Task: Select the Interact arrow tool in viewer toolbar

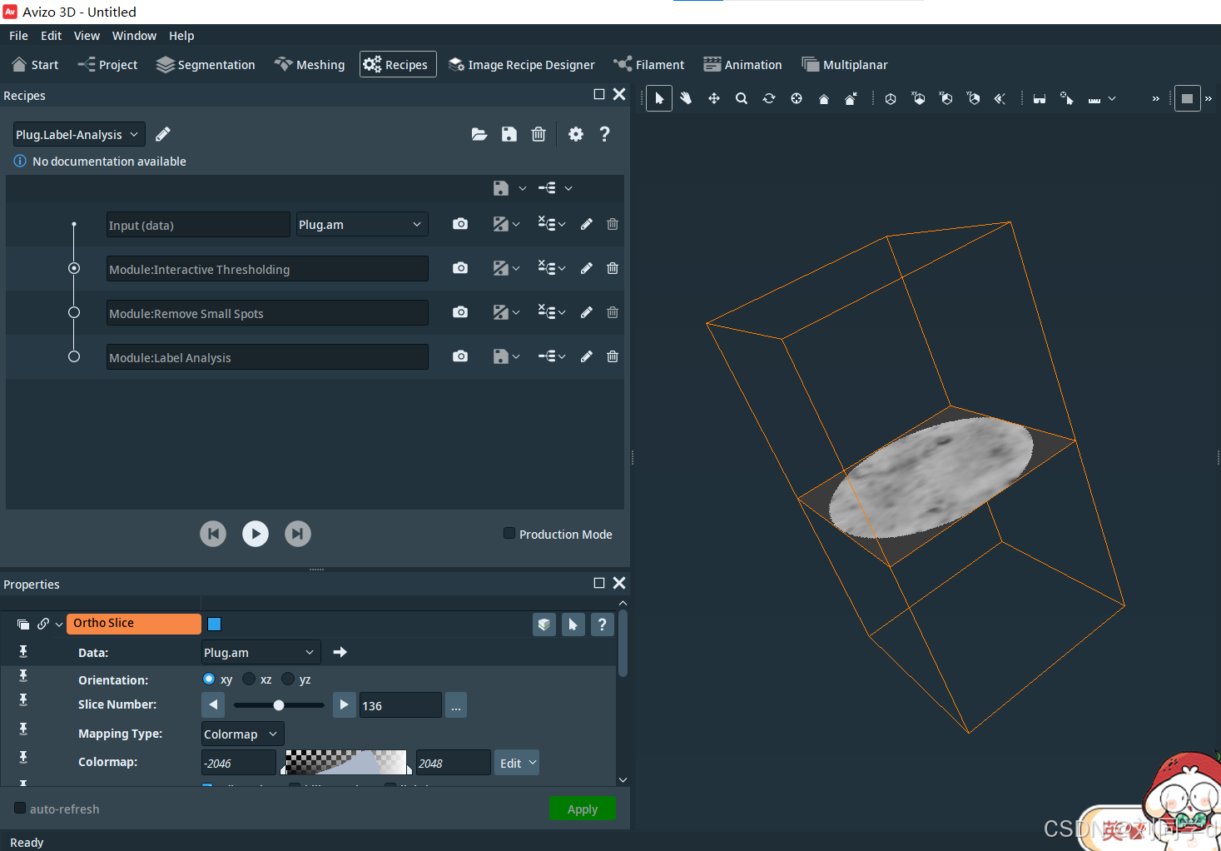Action: 659,98
